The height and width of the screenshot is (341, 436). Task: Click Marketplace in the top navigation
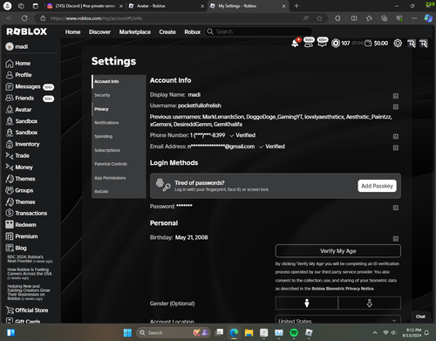click(x=135, y=32)
